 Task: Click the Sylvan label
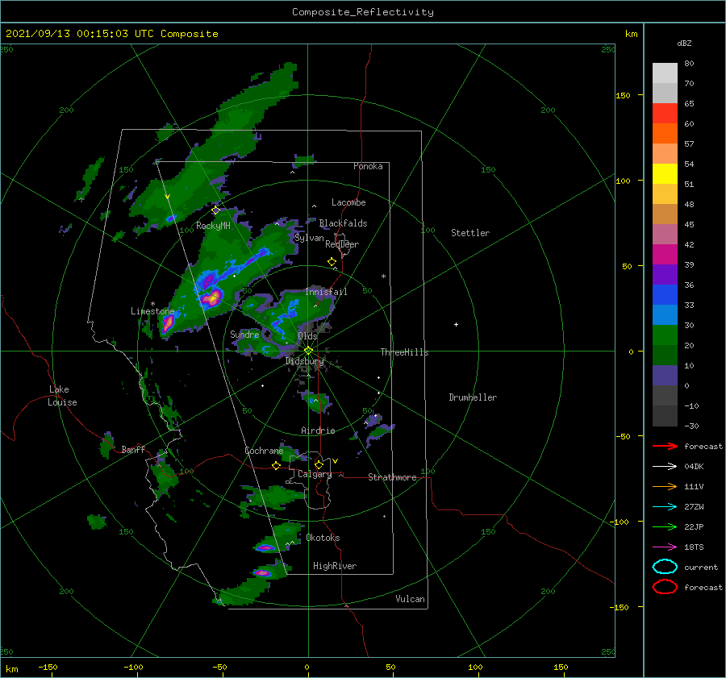309,238
